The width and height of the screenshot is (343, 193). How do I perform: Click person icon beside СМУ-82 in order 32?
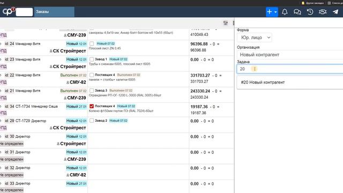tap(68, 175)
